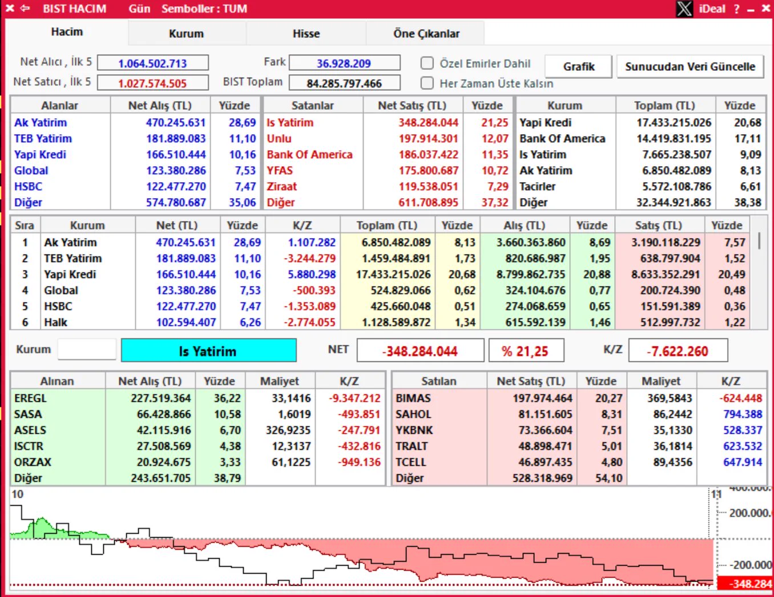Click the Grafik button
774x597 pixels.
[x=579, y=66]
